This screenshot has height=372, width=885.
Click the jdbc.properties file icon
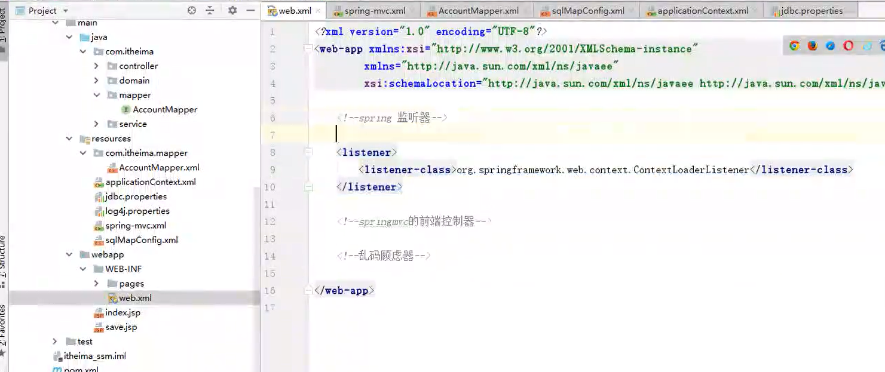click(100, 196)
